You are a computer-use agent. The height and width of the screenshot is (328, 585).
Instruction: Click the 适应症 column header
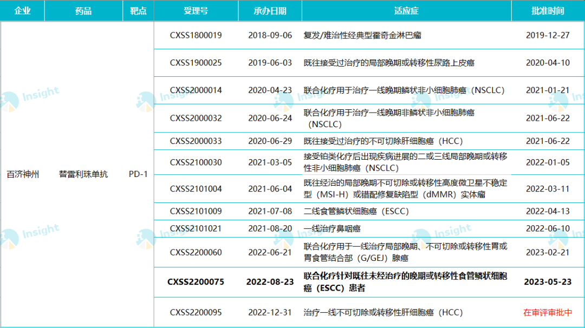tap(406, 11)
